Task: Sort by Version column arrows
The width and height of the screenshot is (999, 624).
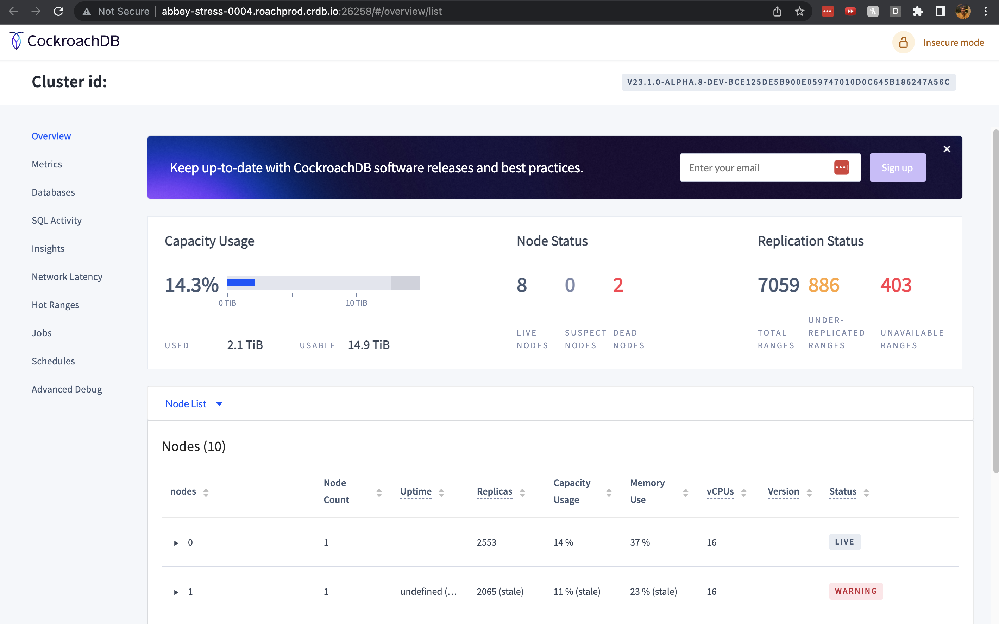Action: pyautogui.click(x=809, y=492)
